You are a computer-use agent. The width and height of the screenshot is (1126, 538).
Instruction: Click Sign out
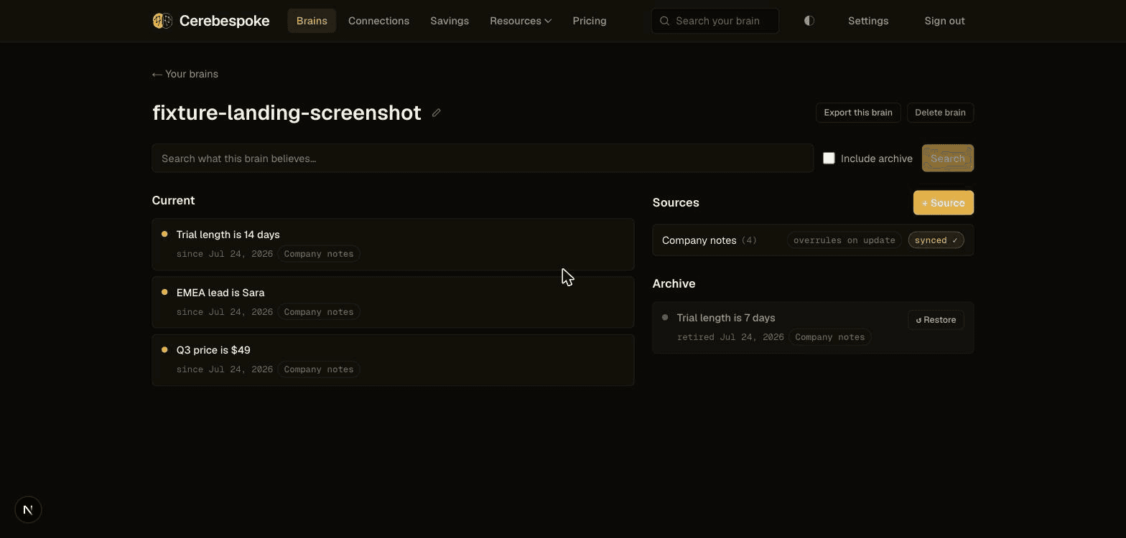pyautogui.click(x=944, y=21)
